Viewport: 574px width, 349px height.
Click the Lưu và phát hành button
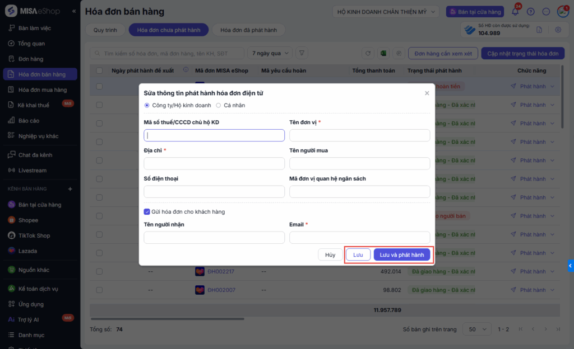401,255
